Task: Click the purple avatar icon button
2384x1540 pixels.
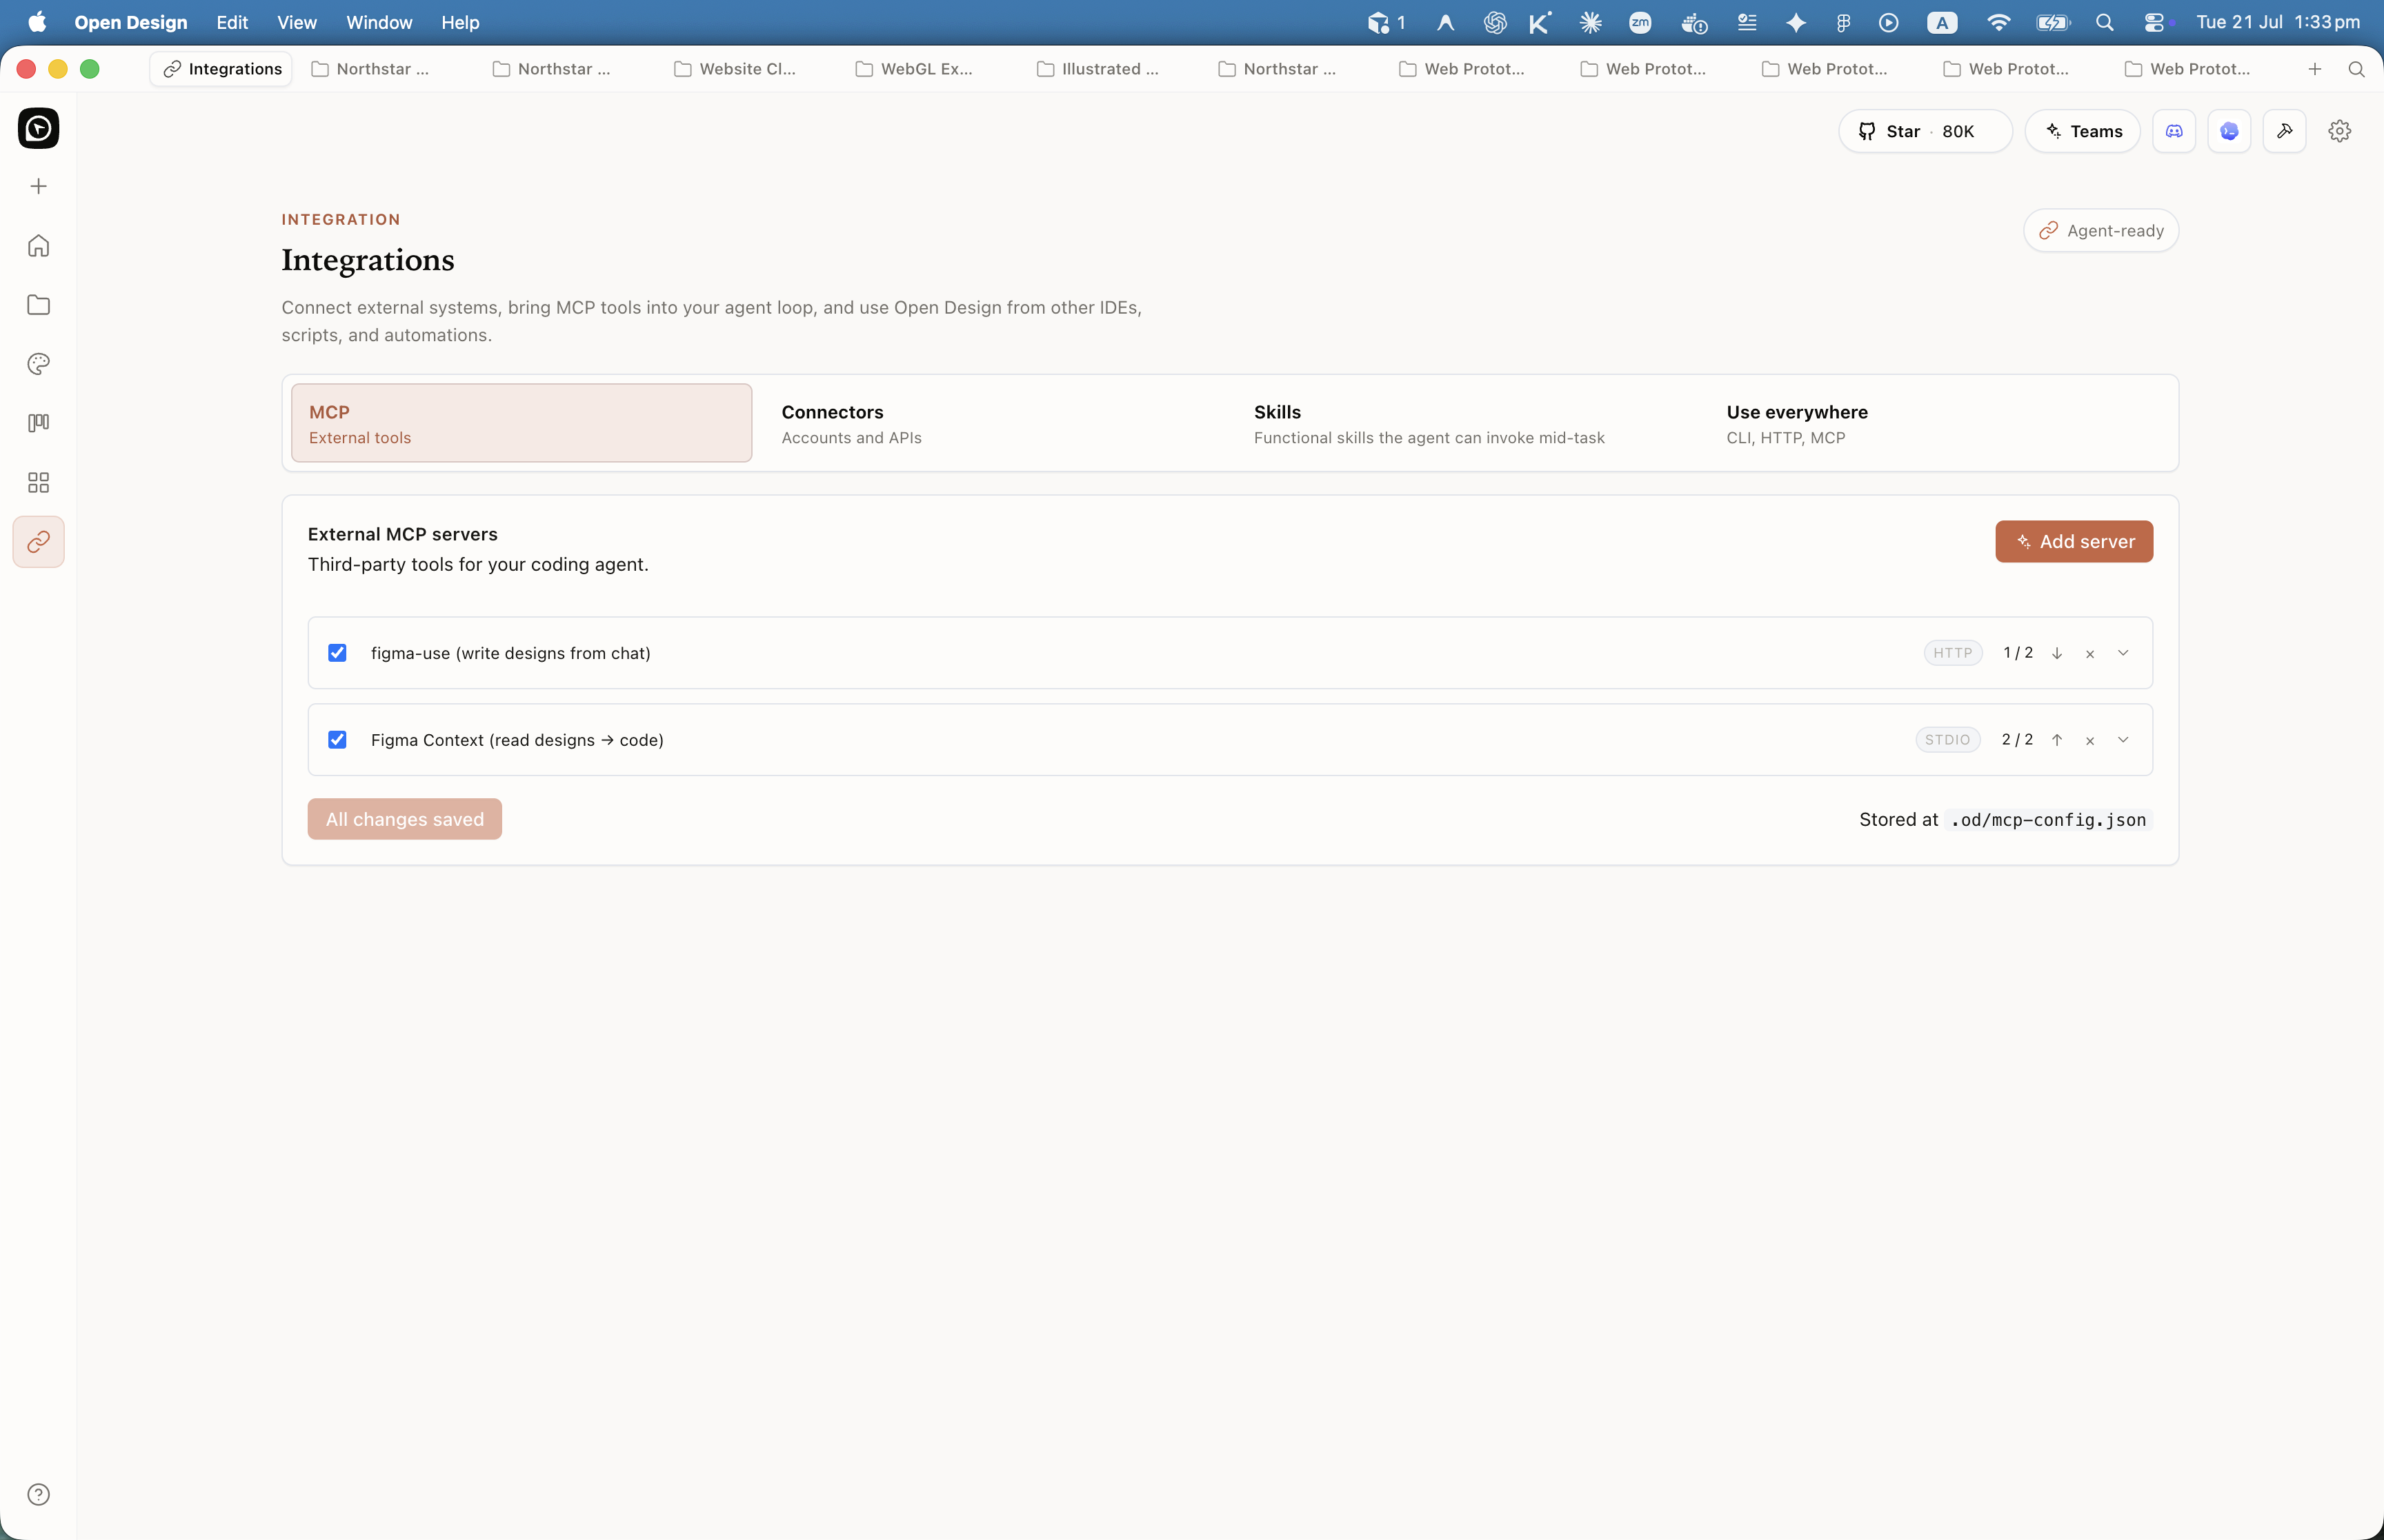Action: click(x=2229, y=131)
